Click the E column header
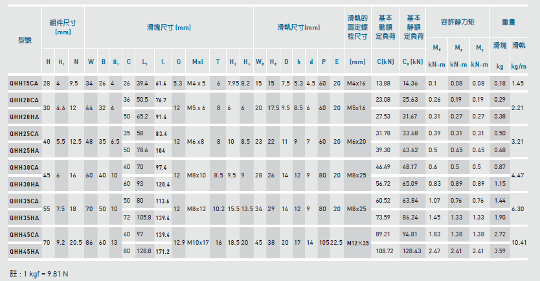540x281 pixels. click(337, 62)
